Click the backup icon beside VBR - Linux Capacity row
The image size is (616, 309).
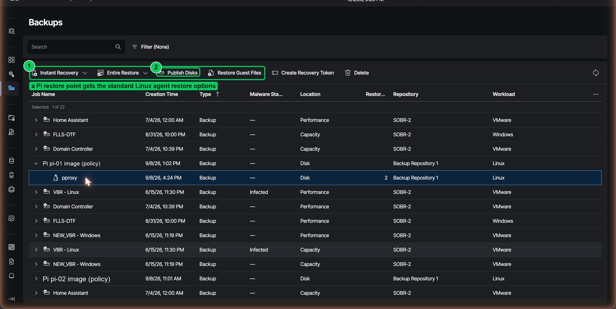pyautogui.click(x=47, y=249)
